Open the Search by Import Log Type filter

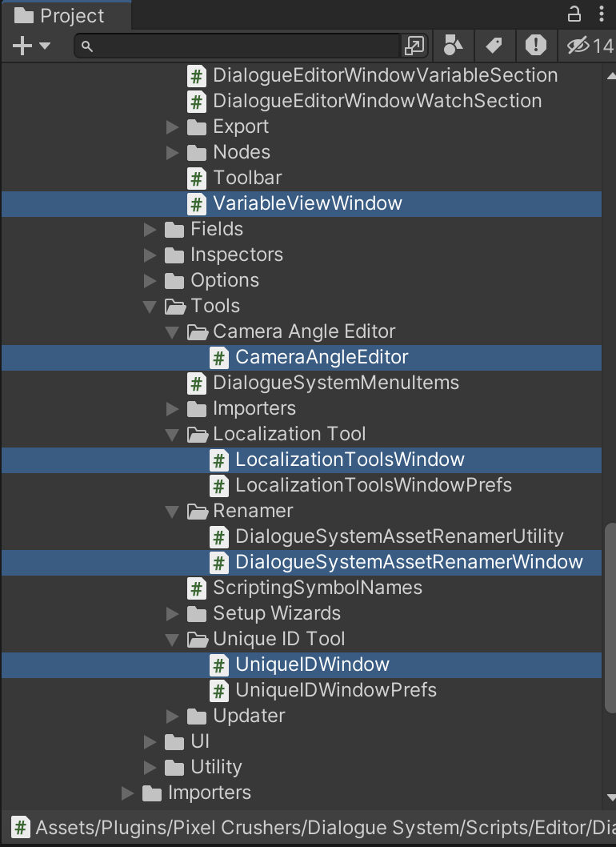(535, 46)
